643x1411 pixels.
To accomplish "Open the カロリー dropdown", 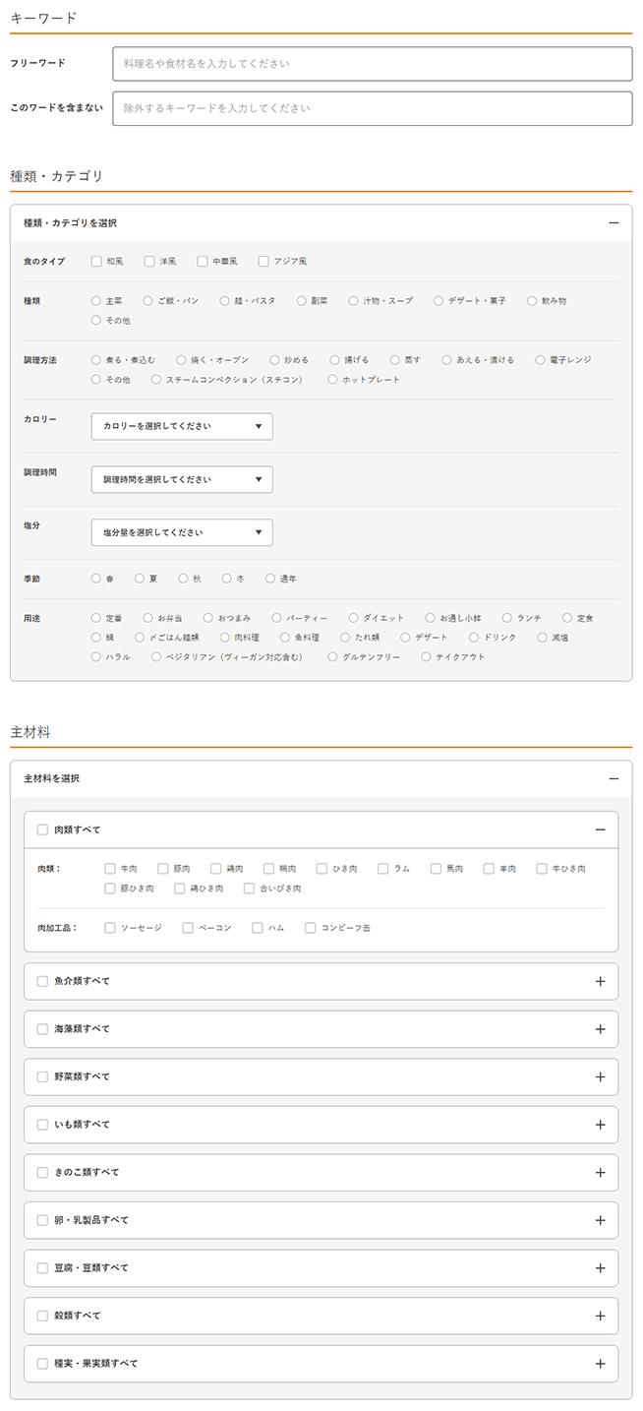I will coord(182,426).
